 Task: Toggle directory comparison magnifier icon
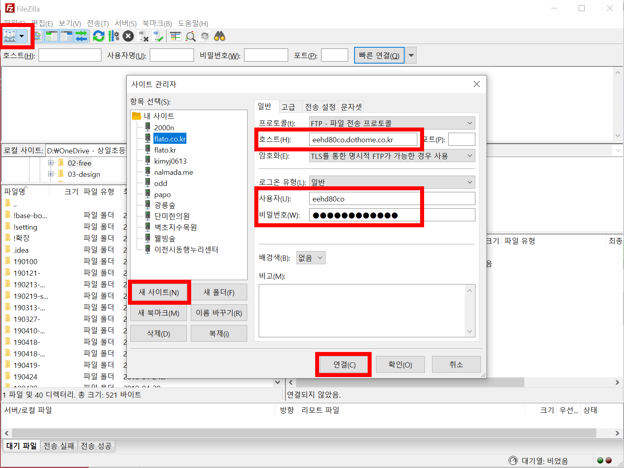190,36
